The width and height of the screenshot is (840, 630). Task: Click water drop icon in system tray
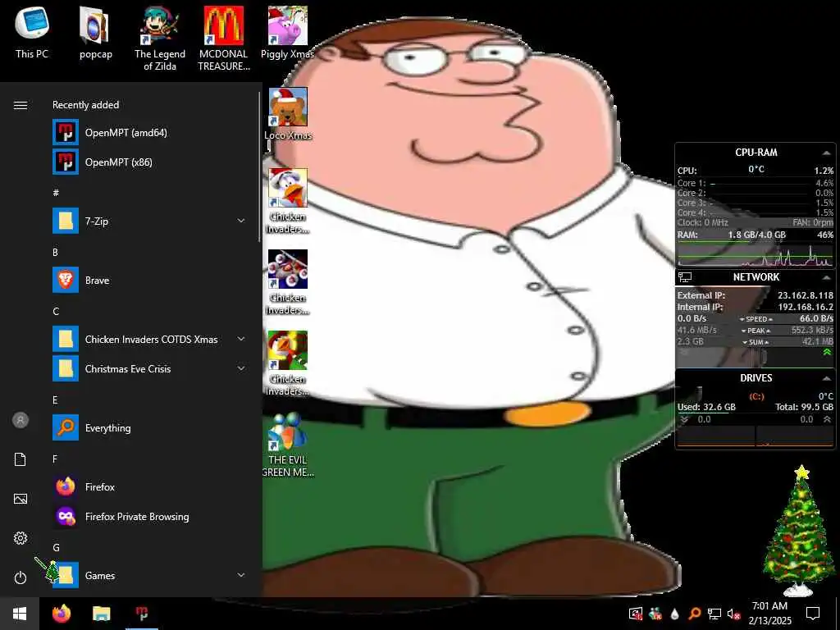click(675, 614)
